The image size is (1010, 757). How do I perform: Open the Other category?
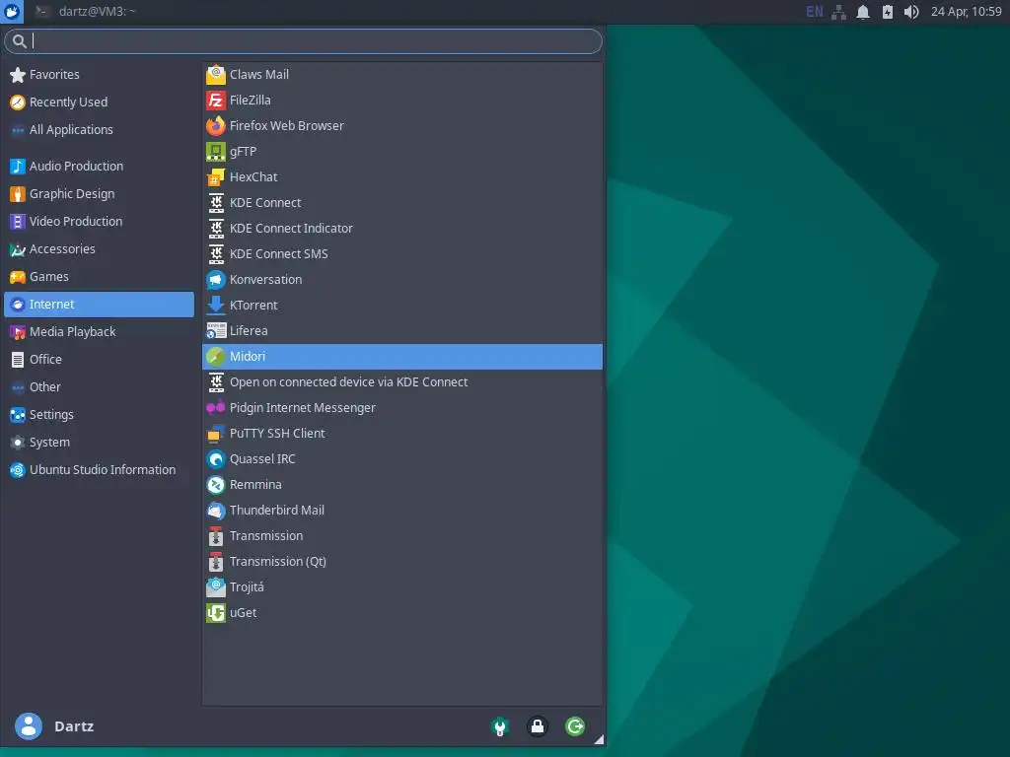click(100, 387)
